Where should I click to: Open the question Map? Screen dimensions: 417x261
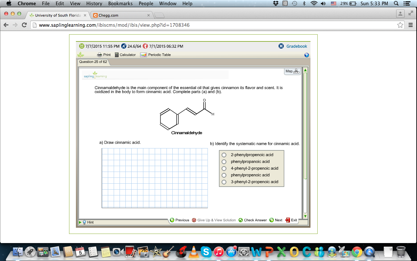292,71
